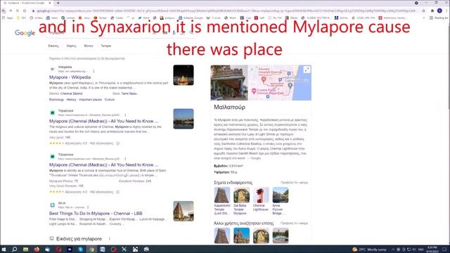Expand the knowledge panel map

pyautogui.click(x=307, y=70)
